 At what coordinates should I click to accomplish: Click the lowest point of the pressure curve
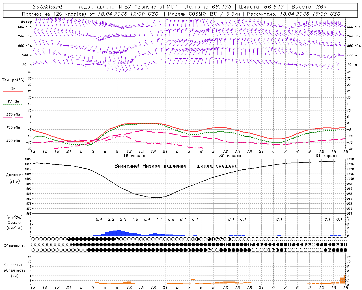[x=157, y=198]
